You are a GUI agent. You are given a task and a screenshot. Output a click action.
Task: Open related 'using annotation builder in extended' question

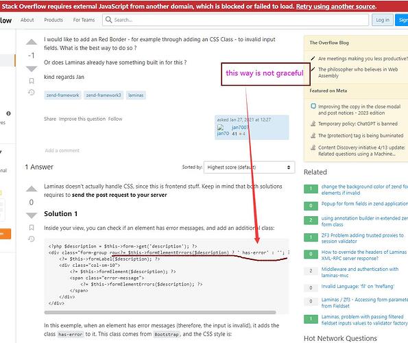click(365, 221)
